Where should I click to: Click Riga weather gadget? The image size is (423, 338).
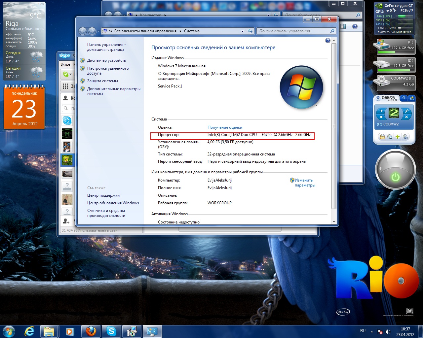pyautogui.click(x=24, y=41)
